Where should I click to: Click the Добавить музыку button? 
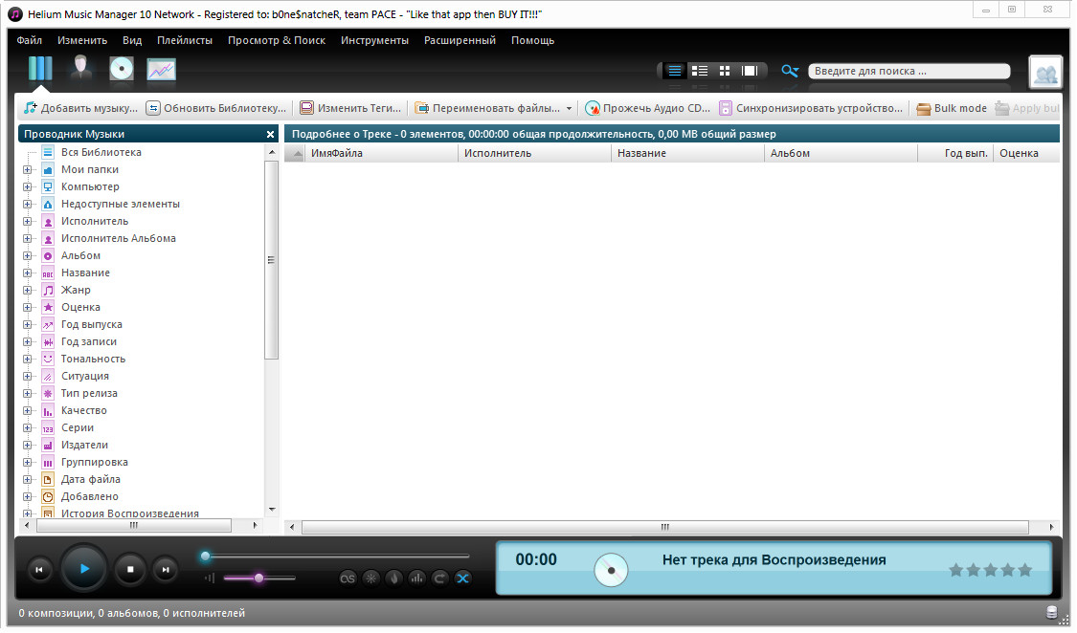(x=81, y=109)
